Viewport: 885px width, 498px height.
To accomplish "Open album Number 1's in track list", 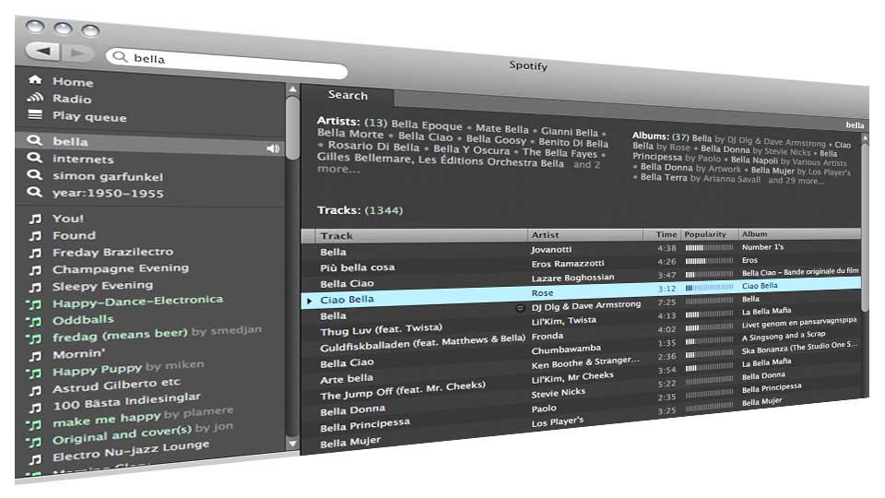I will coord(762,247).
